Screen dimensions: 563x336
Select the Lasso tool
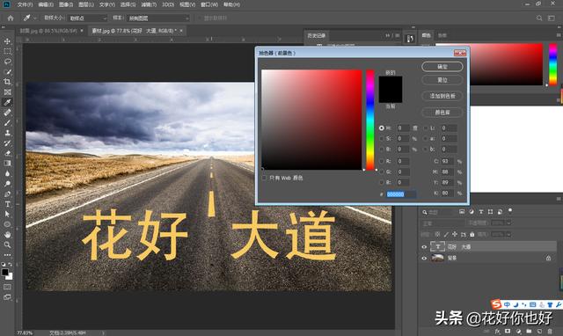click(7, 62)
